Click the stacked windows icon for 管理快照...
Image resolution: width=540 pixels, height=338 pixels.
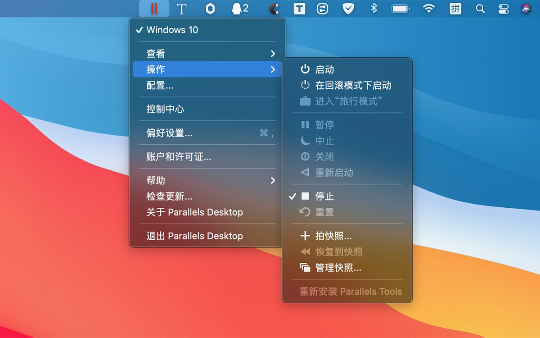305,267
